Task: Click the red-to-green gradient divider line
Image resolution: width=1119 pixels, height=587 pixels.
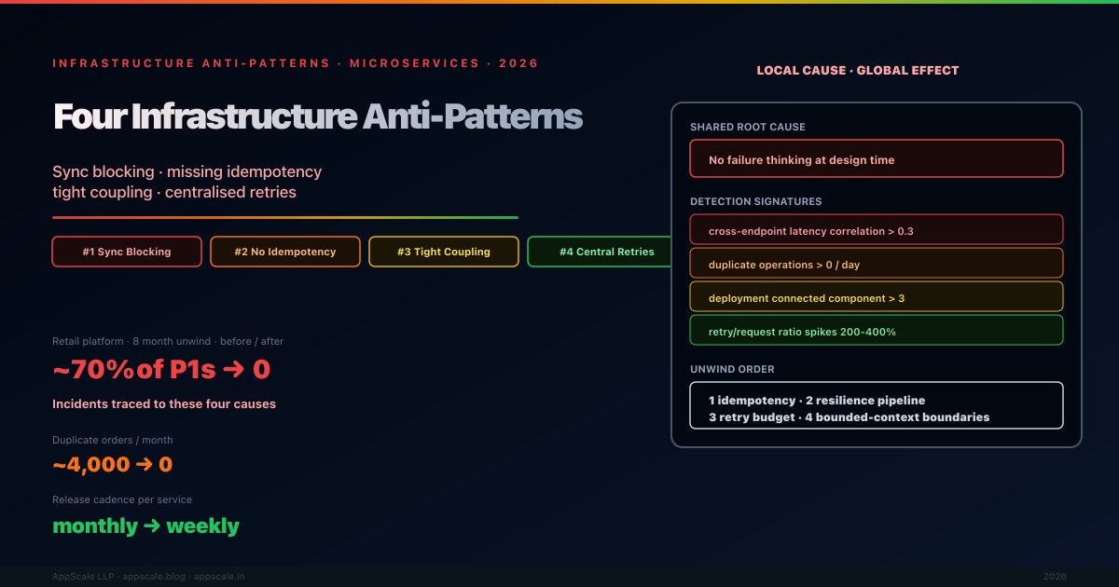Action: pyautogui.click(x=285, y=217)
